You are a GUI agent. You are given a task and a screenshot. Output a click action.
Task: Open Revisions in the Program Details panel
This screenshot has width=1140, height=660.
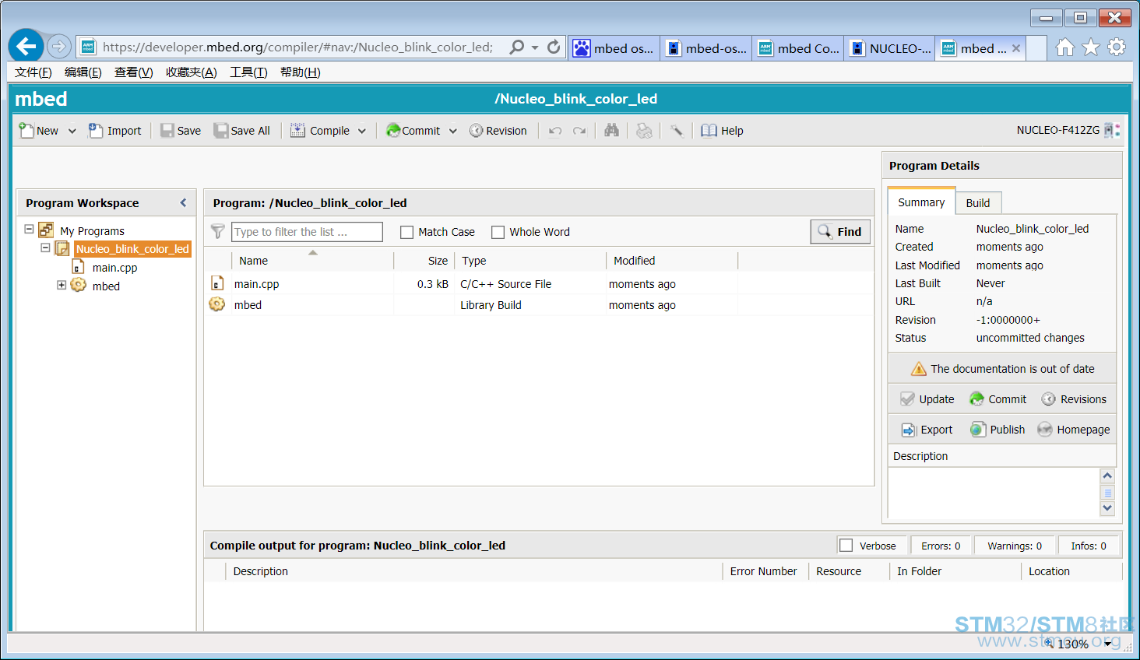[x=1073, y=399]
